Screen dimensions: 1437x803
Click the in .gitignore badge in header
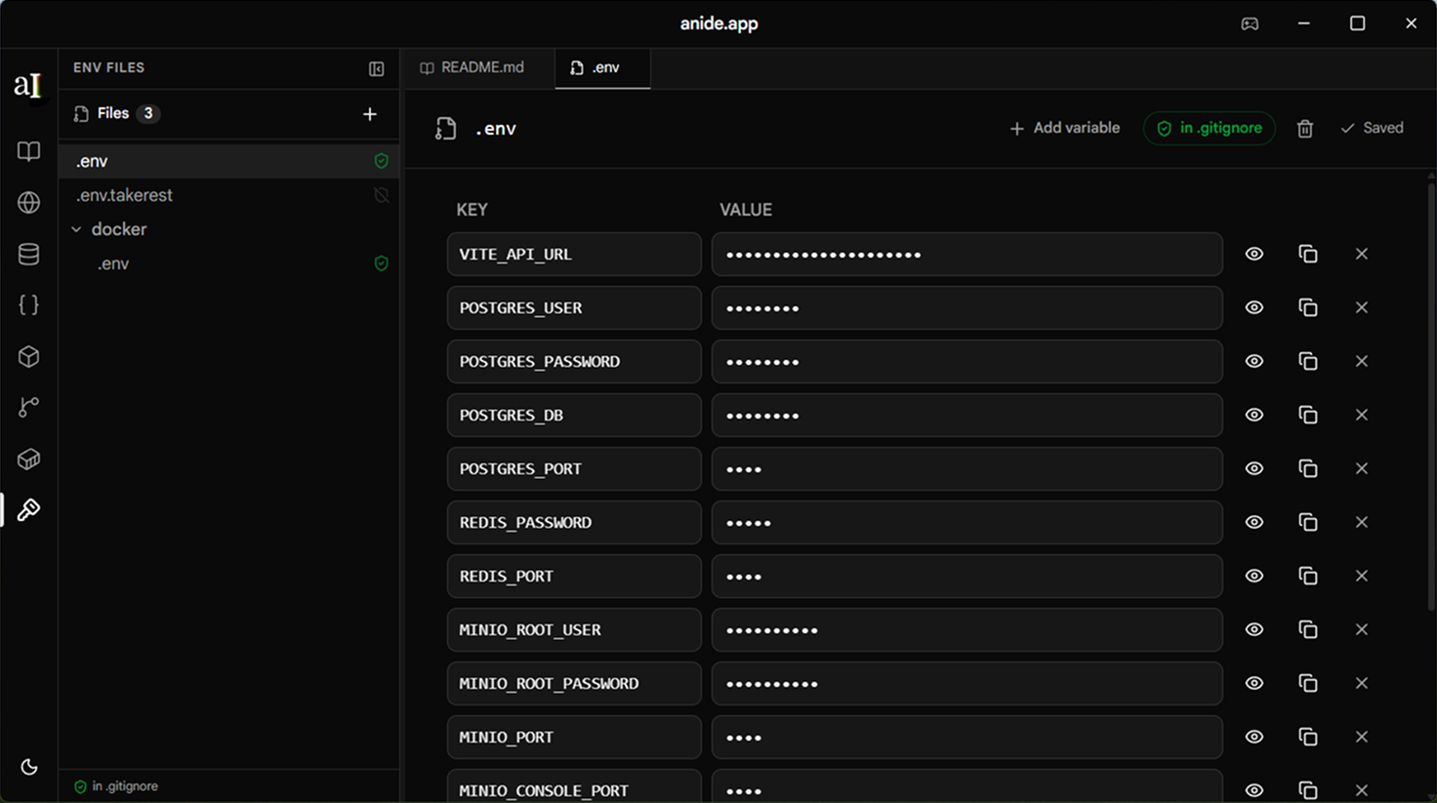(x=1210, y=128)
